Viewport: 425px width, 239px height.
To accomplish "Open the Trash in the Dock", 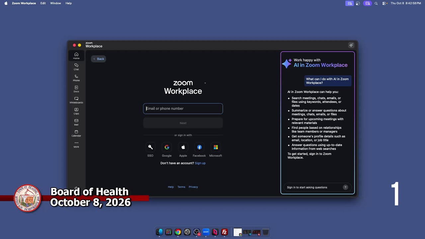I will [266, 232].
